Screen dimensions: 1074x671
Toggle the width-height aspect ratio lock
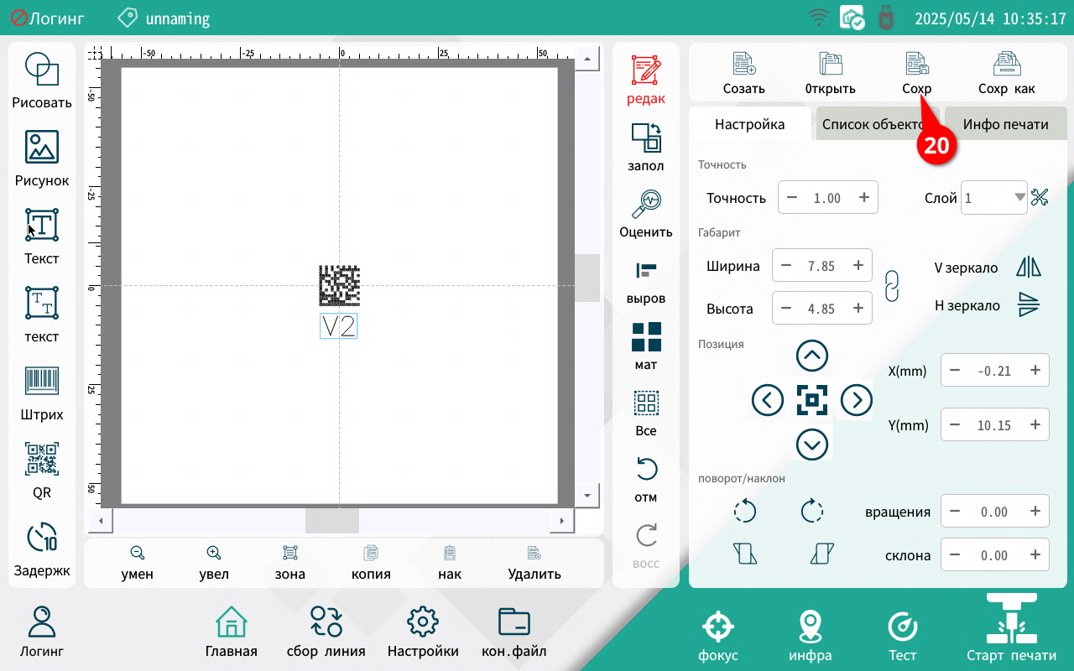[x=893, y=286]
